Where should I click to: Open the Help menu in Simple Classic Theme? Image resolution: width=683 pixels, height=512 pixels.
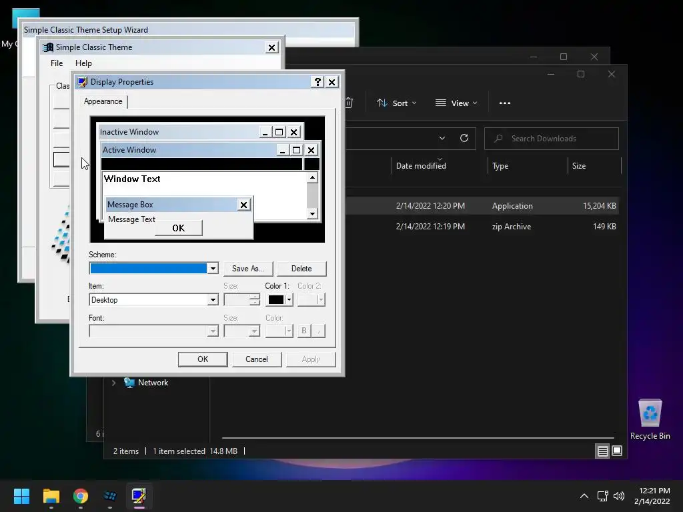(83, 63)
